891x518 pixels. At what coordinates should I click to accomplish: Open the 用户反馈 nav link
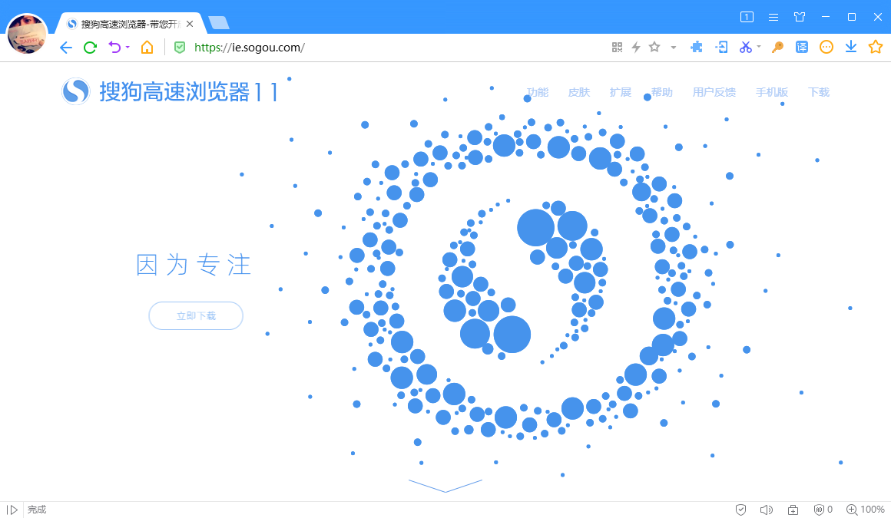[714, 92]
